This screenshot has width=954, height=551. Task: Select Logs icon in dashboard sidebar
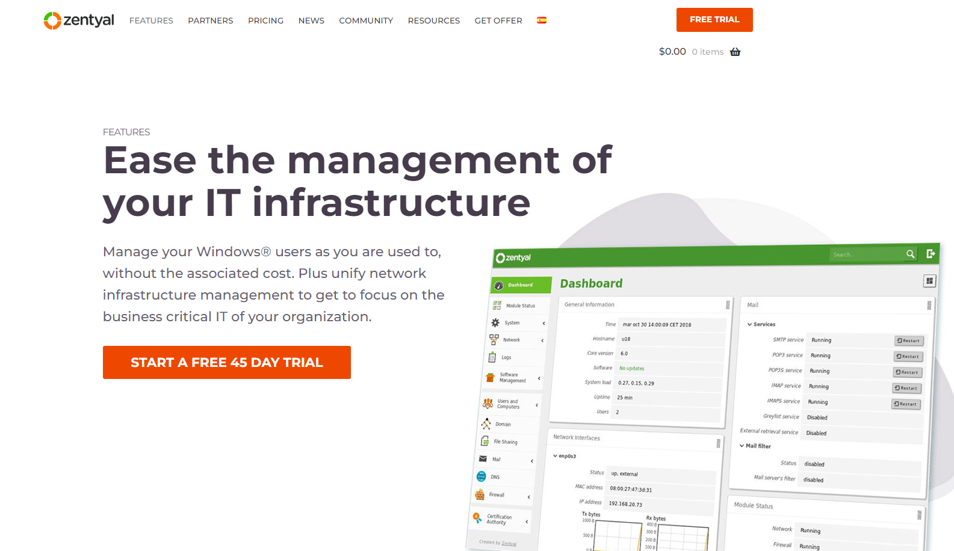[x=492, y=357]
